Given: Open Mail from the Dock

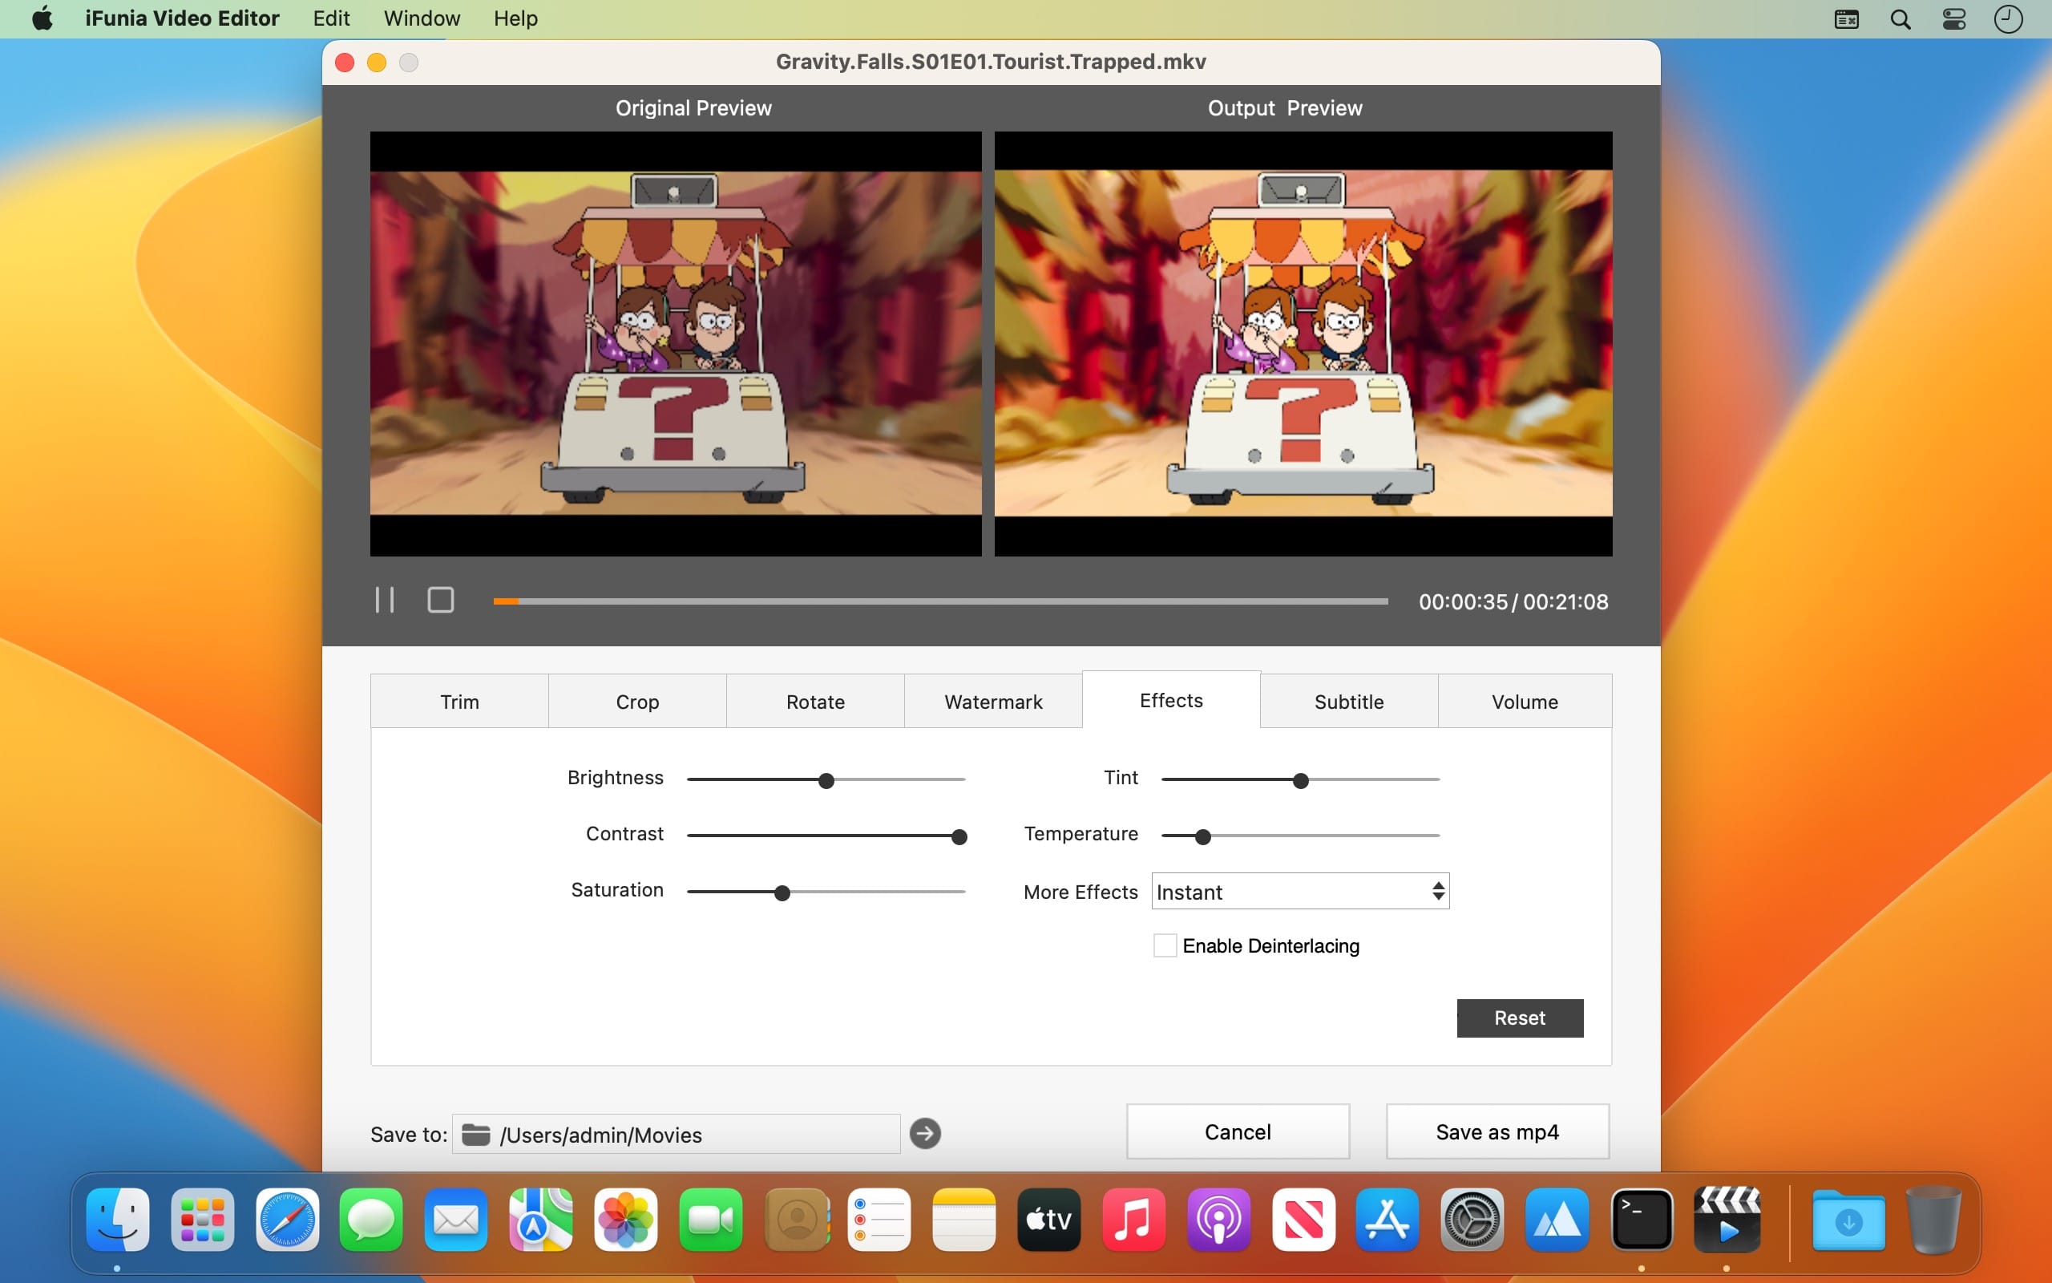Looking at the screenshot, I should pyautogui.click(x=456, y=1220).
